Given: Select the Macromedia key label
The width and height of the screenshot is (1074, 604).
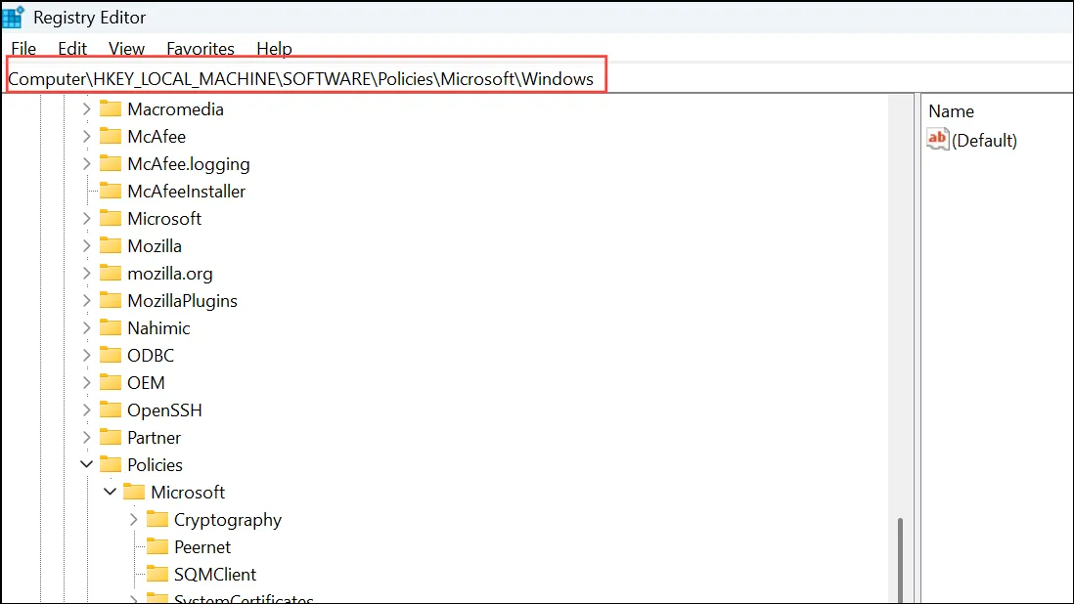Looking at the screenshot, I should [175, 108].
